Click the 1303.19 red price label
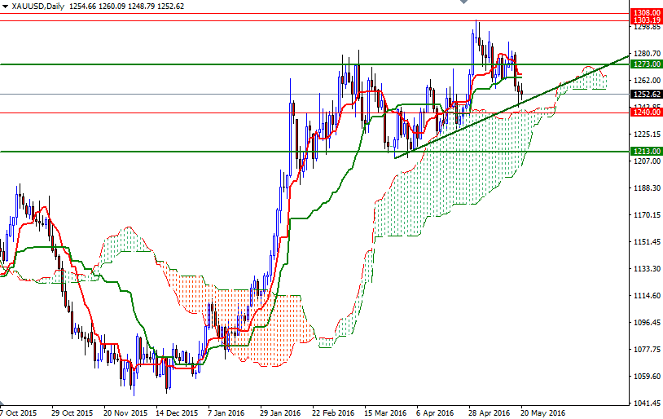This screenshot has width=663, height=419. [646, 20]
